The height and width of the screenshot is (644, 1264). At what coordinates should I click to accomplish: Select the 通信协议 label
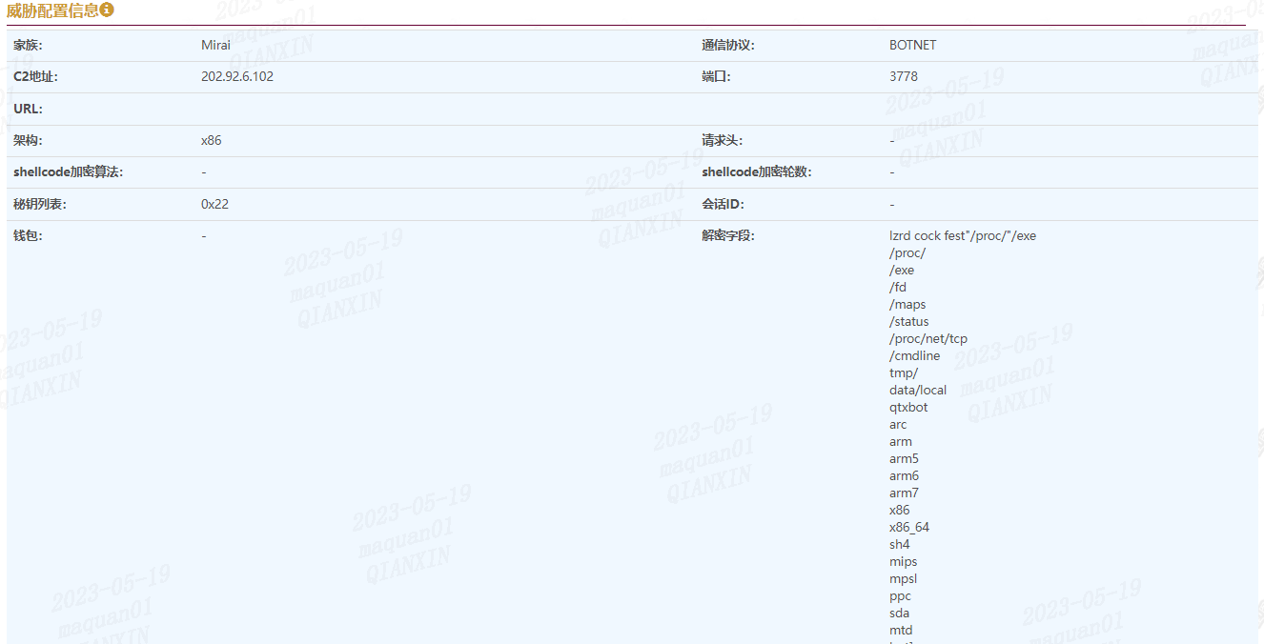coord(728,45)
